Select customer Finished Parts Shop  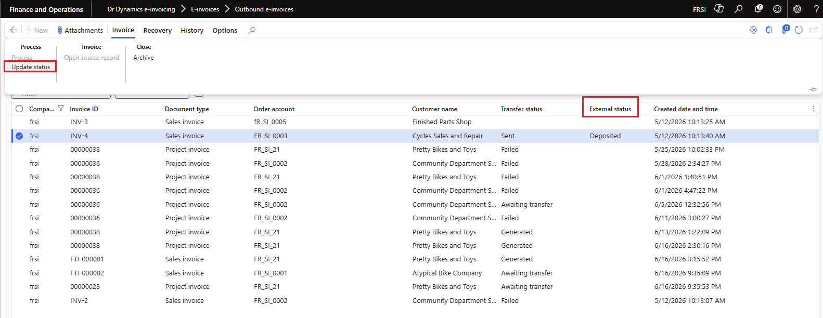coord(442,122)
